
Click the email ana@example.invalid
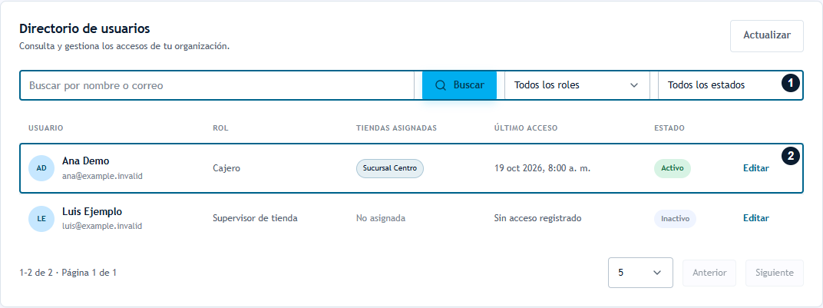pos(102,177)
